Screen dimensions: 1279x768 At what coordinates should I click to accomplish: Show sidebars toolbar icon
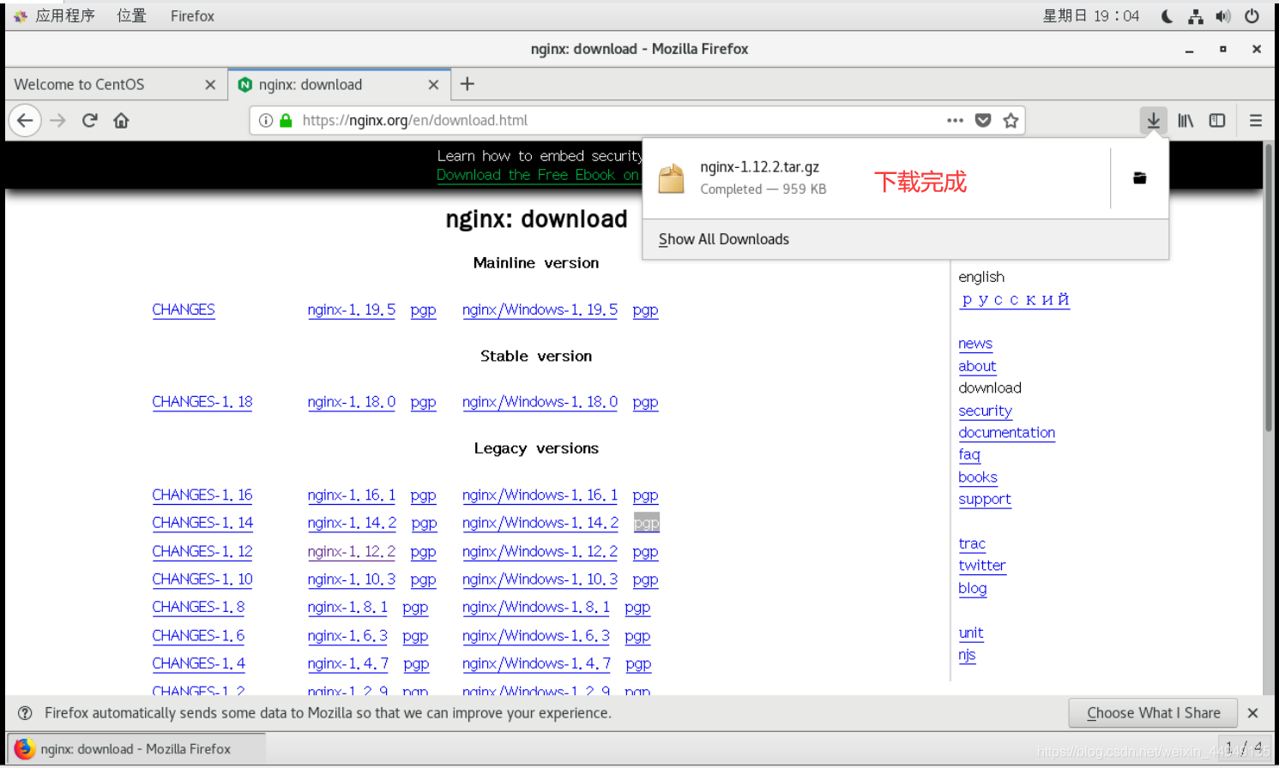pos(1216,120)
